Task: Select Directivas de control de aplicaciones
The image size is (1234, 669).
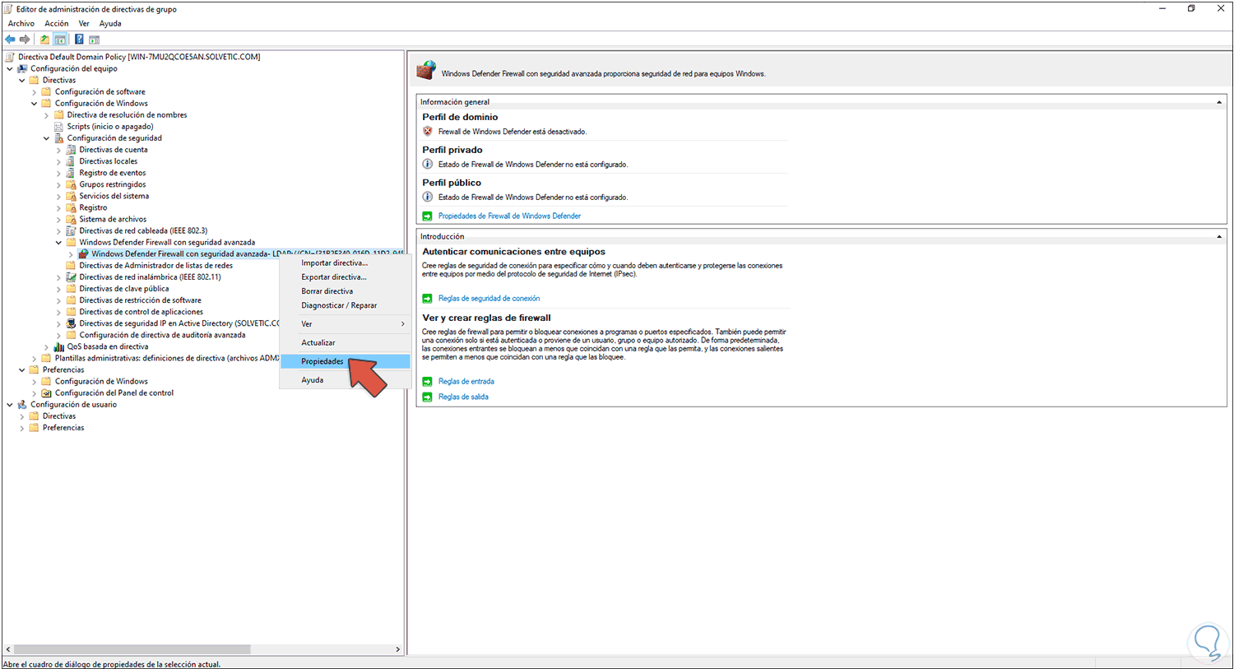Action: pos(141,312)
